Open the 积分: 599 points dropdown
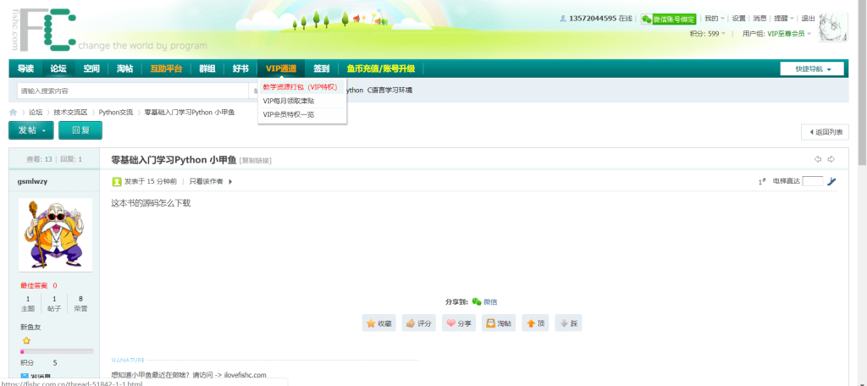The width and height of the screenshot is (867, 386). click(710, 34)
